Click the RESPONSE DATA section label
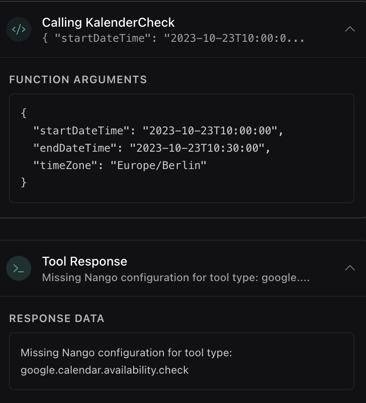366x403 pixels. 57,318
